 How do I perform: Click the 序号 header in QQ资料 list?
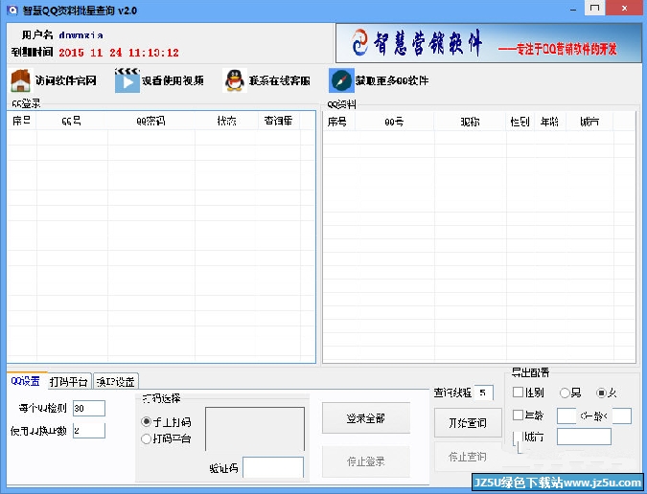tap(337, 122)
